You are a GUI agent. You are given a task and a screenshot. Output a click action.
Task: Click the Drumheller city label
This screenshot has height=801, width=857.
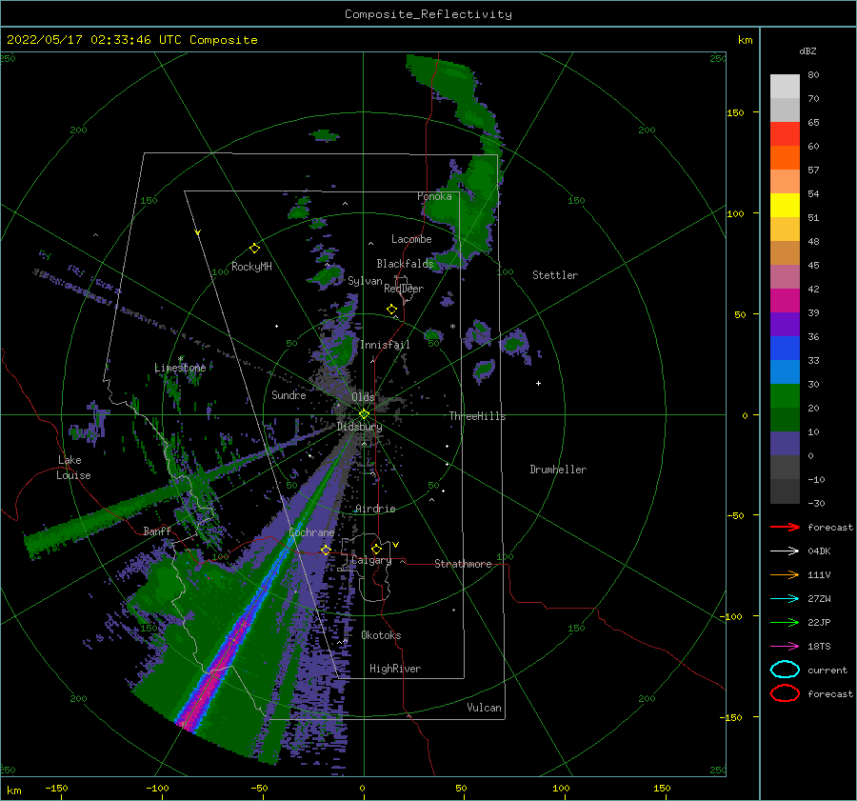click(558, 470)
